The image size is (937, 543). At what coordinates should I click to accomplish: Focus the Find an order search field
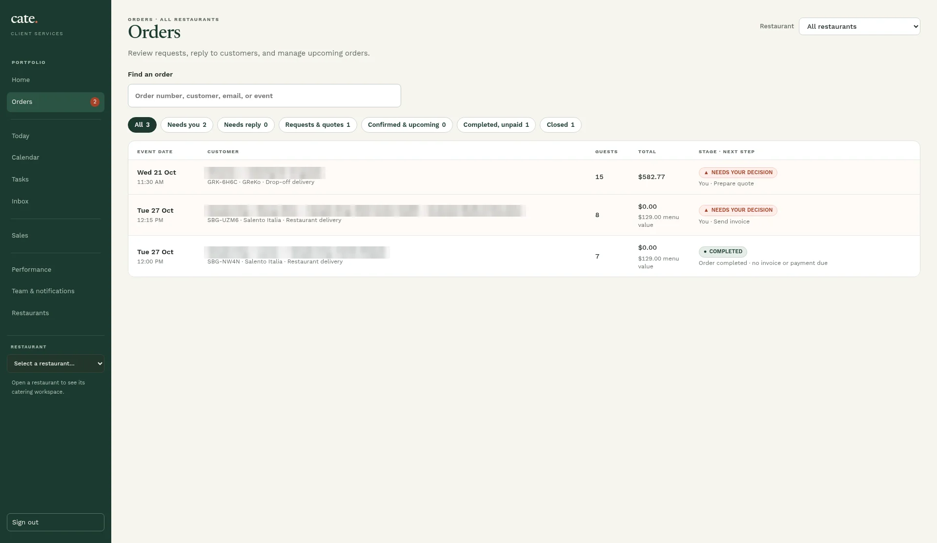click(265, 96)
